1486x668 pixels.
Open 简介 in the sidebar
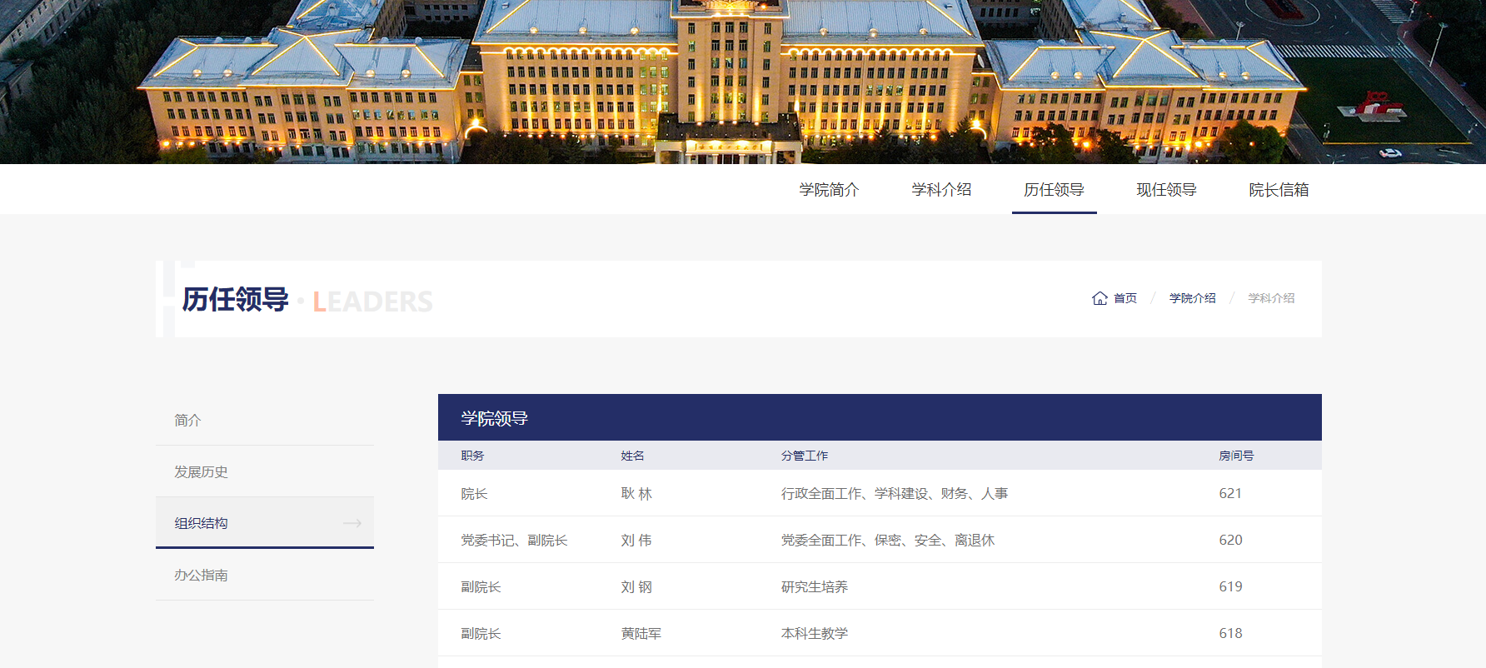[x=265, y=420]
